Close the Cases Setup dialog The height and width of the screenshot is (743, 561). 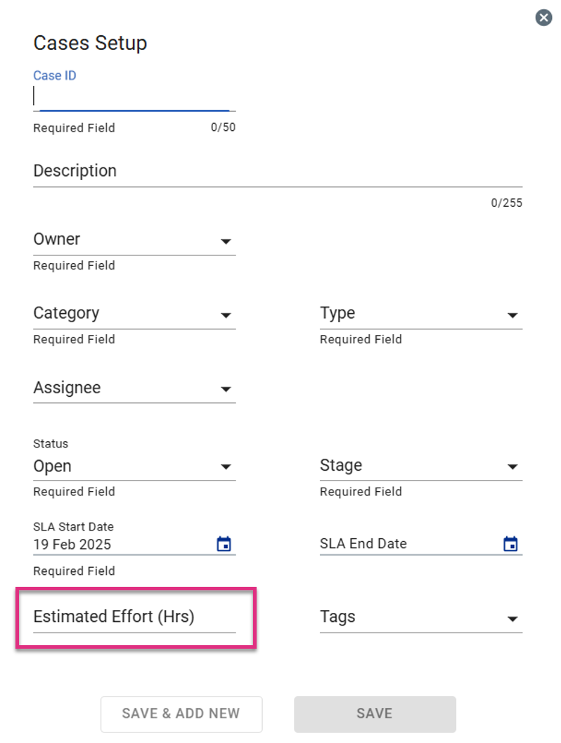pyautogui.click(x=543, y=18)
